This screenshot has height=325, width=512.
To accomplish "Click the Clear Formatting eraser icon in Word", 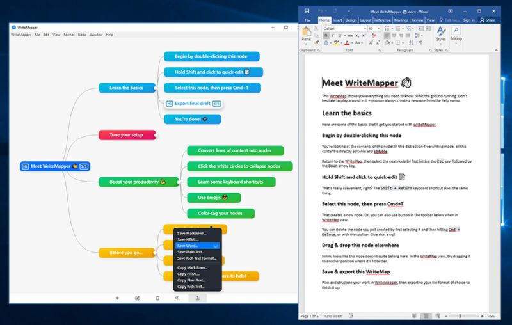I will click(374, 35).
